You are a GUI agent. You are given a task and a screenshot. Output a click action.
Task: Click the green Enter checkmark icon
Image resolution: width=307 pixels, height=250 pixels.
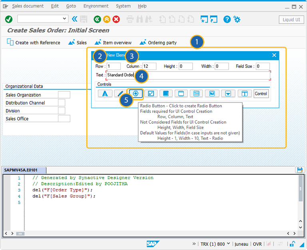tap(9, 19)
